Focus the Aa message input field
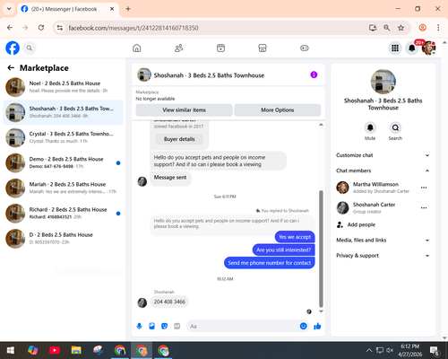The height and width of the screenshot is (359, 448). coord(244,326)
